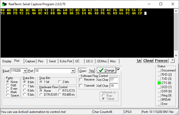Click the Disconnect status indicator
Screen dimensions: 179x115
(159, 70)
